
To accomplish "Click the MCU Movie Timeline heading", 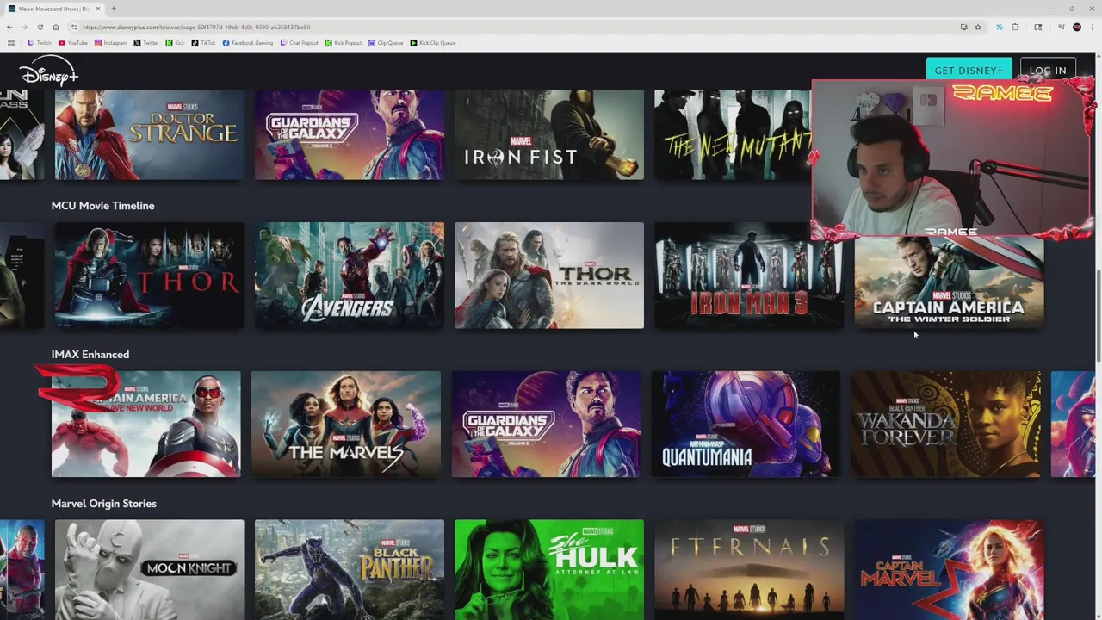I will pos(102,206).
